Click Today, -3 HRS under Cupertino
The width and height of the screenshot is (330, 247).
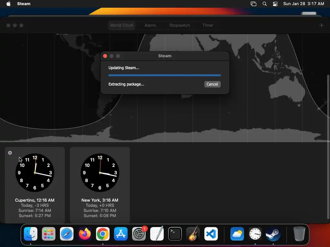[x=35, y=206]
